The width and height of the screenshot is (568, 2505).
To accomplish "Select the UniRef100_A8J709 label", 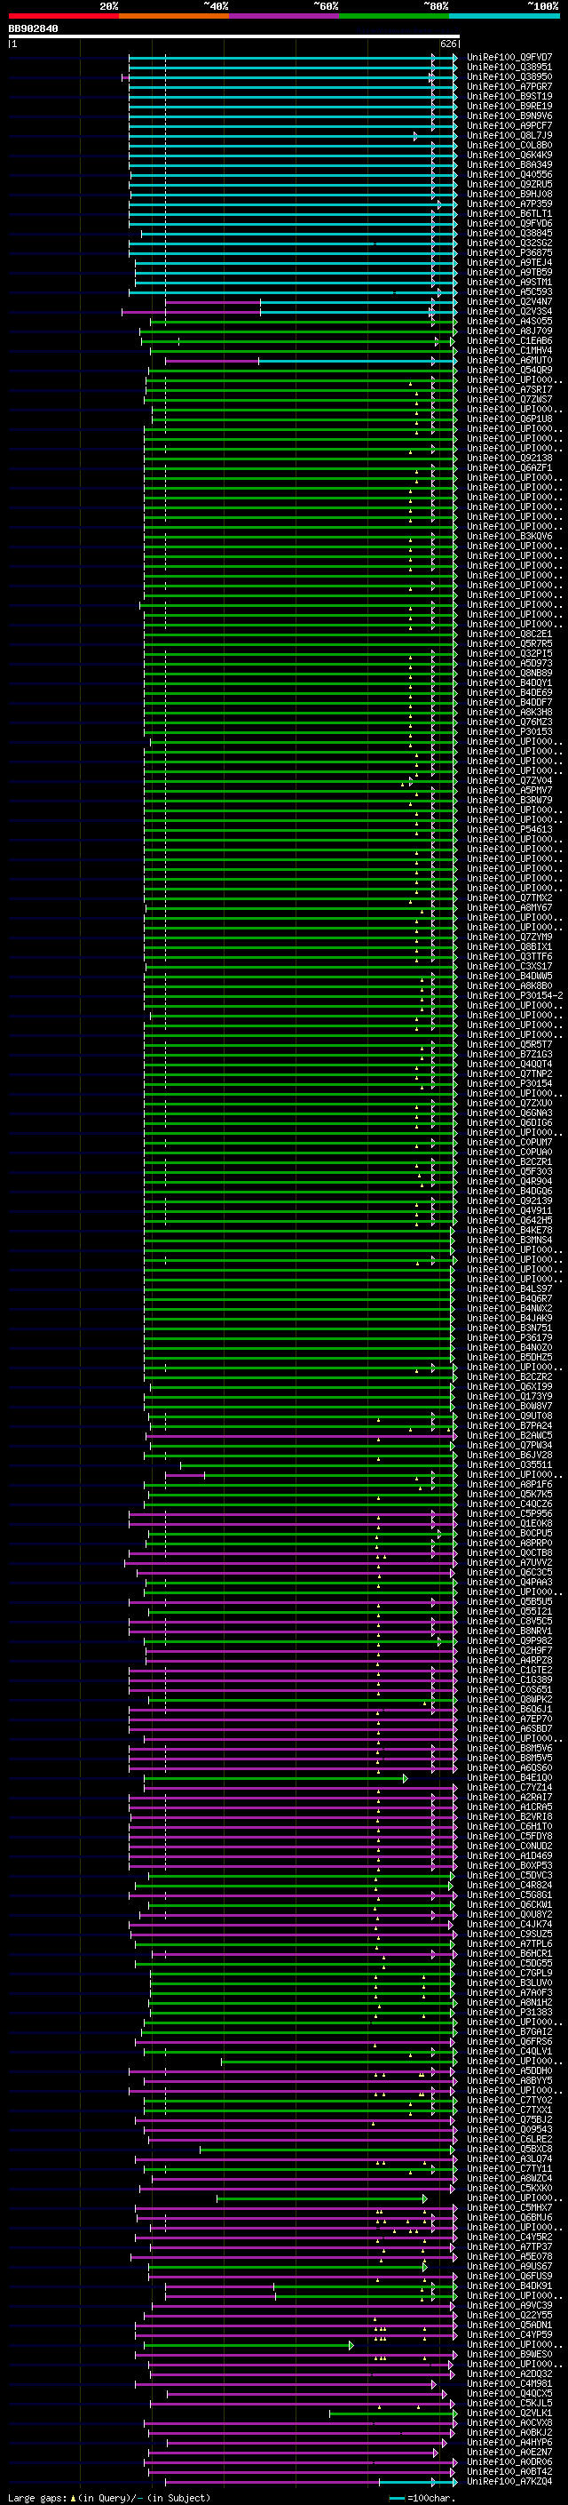I will (x=509, y=331).
